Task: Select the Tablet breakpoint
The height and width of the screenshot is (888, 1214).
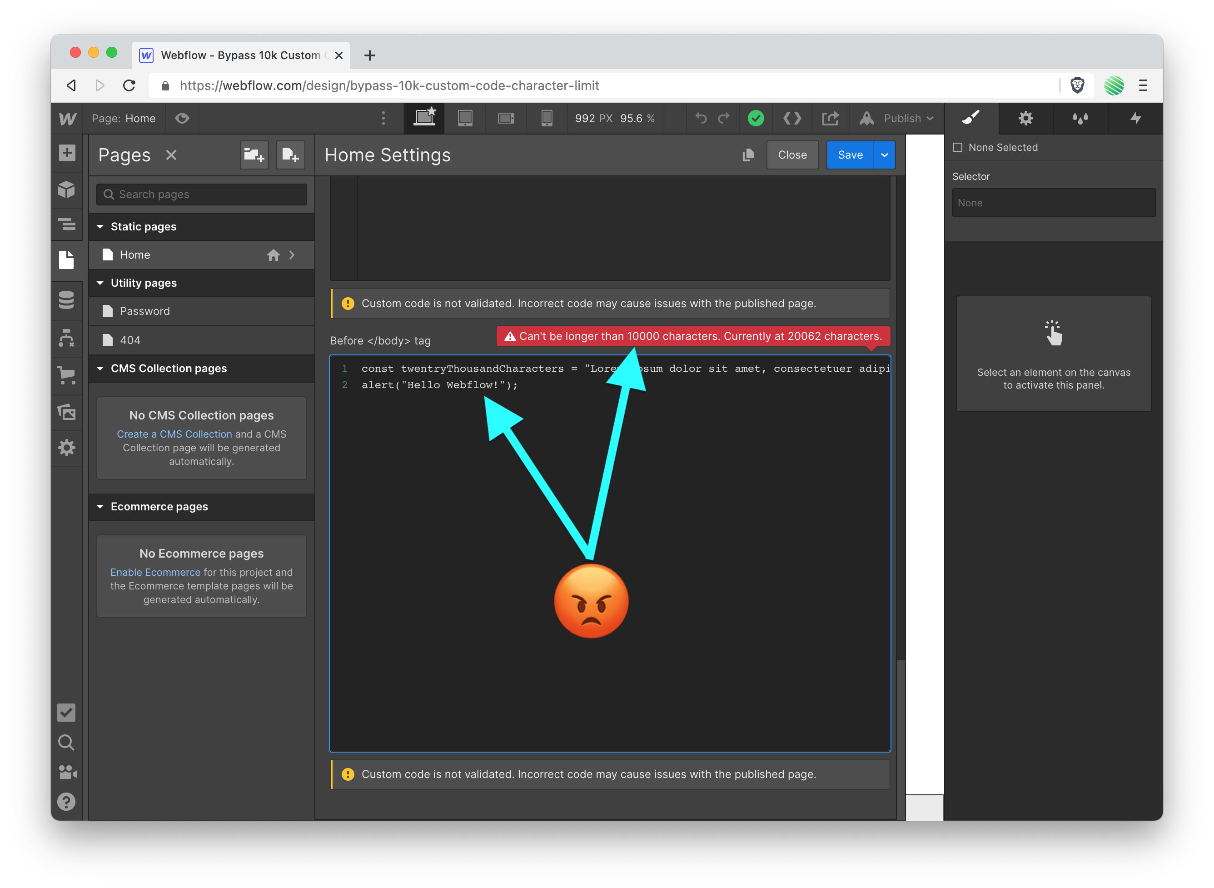Action: click(465, 118)
